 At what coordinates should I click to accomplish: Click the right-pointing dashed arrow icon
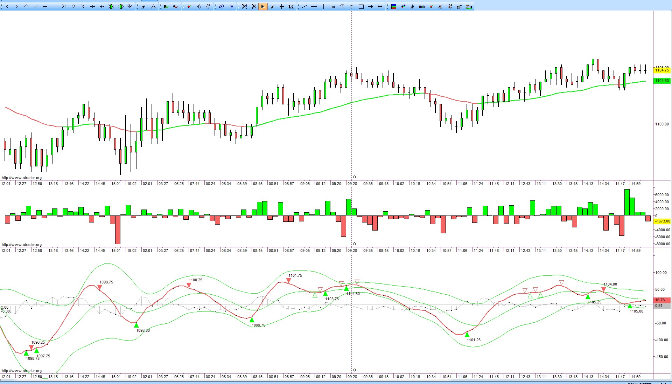point(101,7)
